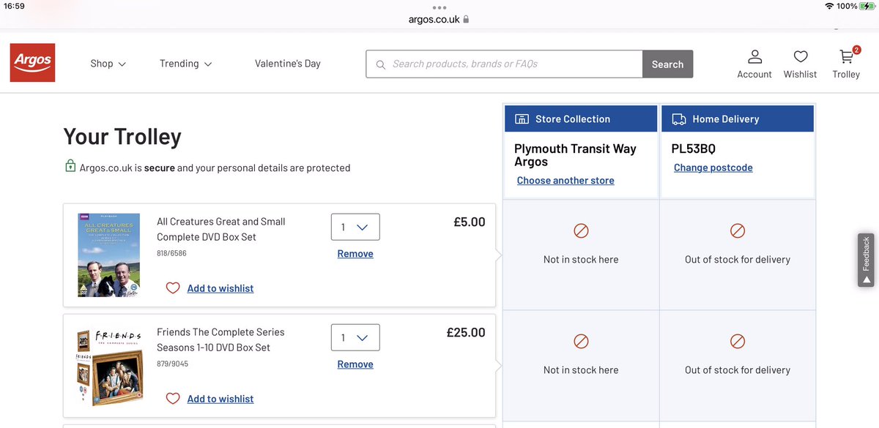Open the Wishlist heart in header

point(800,57)
